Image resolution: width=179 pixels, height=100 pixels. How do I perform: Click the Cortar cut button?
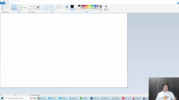click(7, 6)
